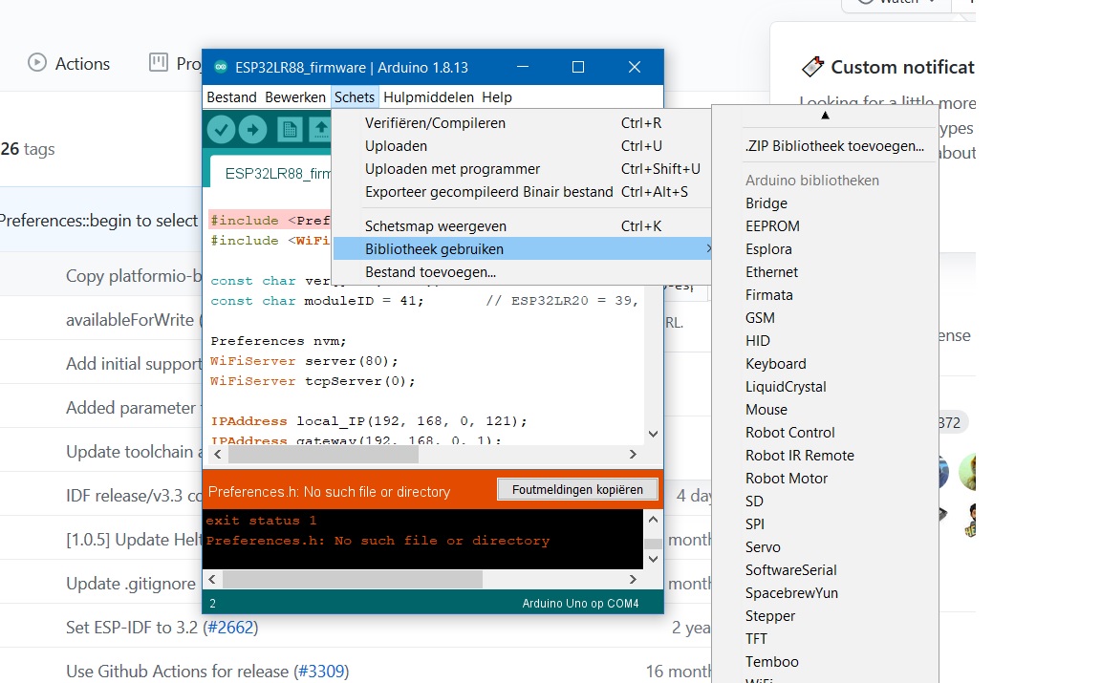The image size is (1101, 683).
Task: Click the Preferences nvm; code line
Action: click(x=278, y=341)
